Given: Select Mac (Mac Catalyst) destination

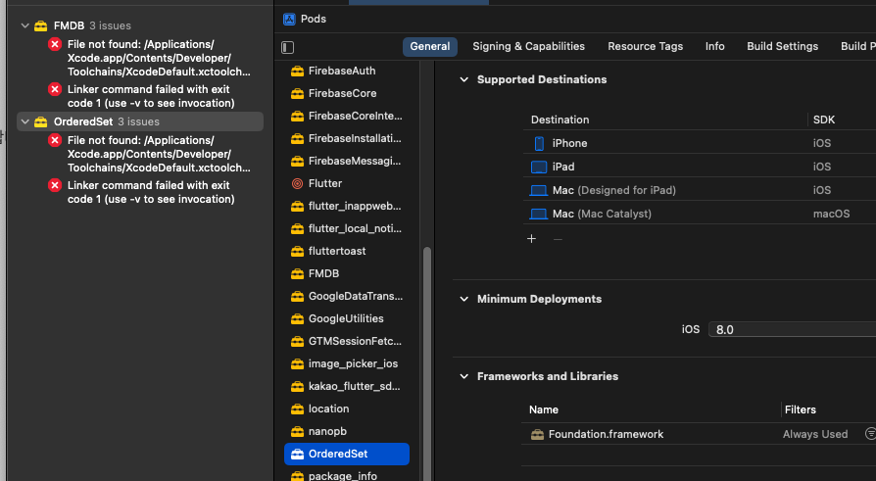Looking at the screenshot, I should pyautogui.click(x=700, y=214).
